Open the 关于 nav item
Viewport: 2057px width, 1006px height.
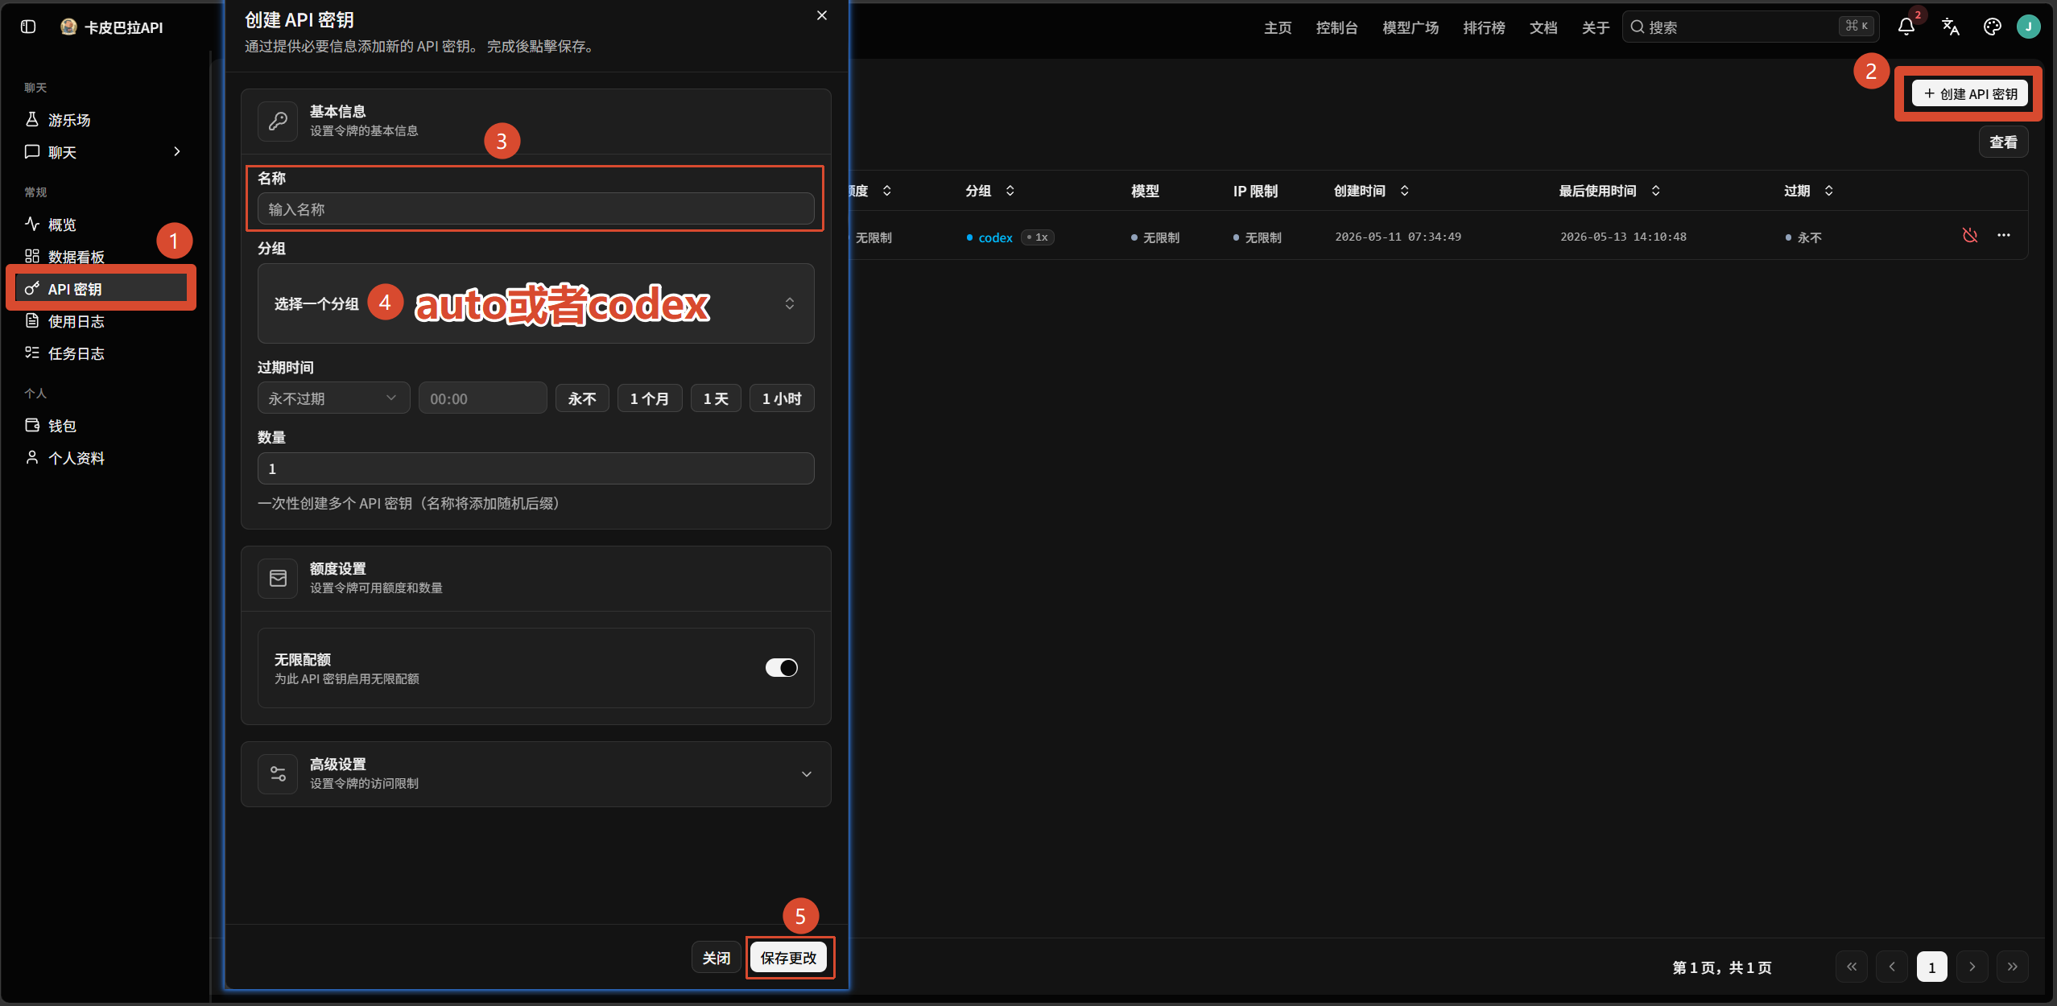point(1595,27)
